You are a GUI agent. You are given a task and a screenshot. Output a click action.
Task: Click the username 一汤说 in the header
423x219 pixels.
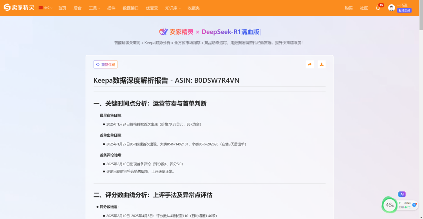pyautogui.click(x=402, y=5)
